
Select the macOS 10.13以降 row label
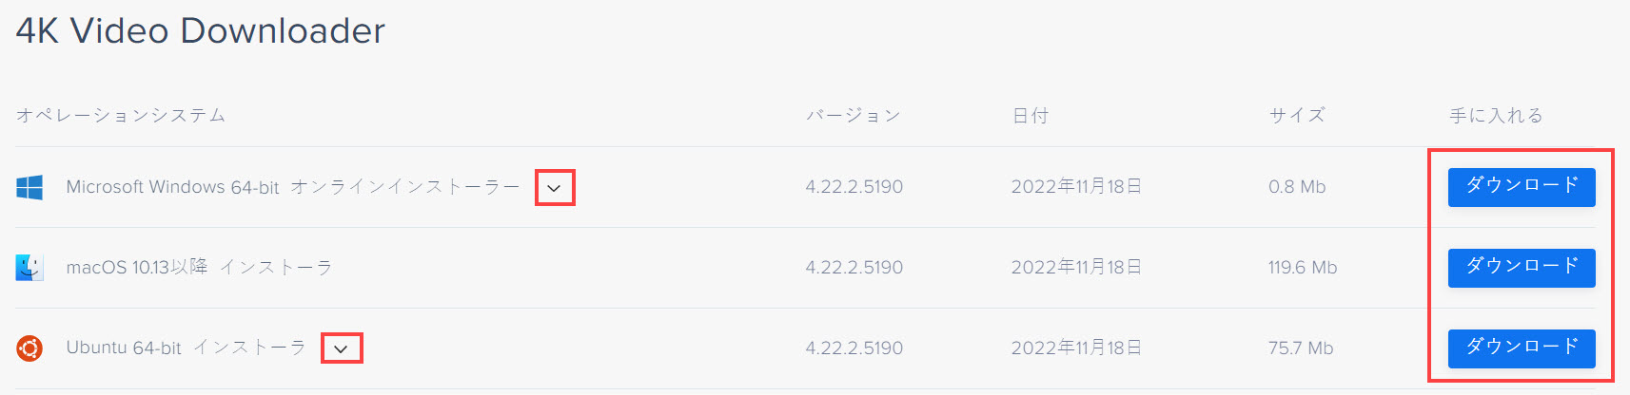137,268
